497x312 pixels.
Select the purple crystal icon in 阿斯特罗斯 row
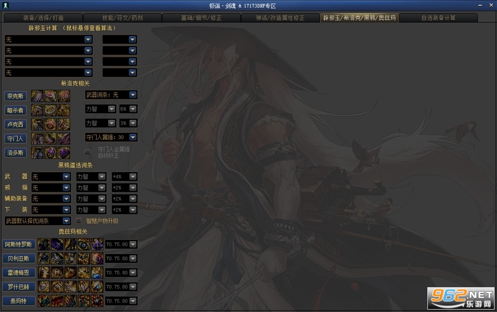[98, 245]
